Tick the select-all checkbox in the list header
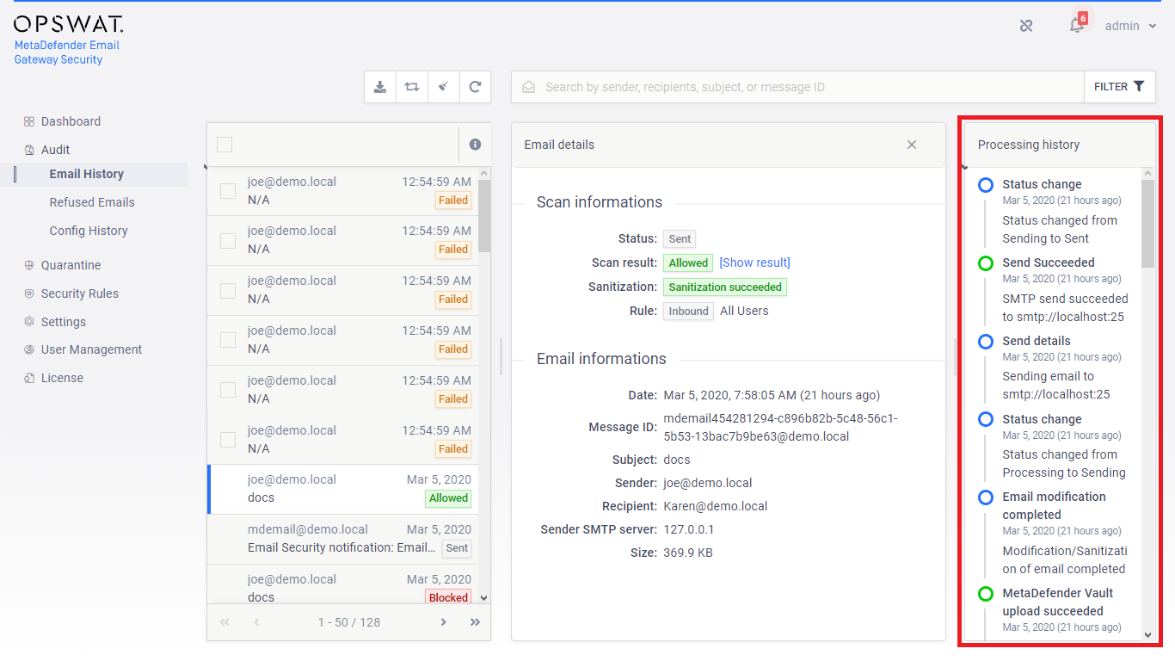Viewport: 1175px width, 661px height. tap(225, 145)
